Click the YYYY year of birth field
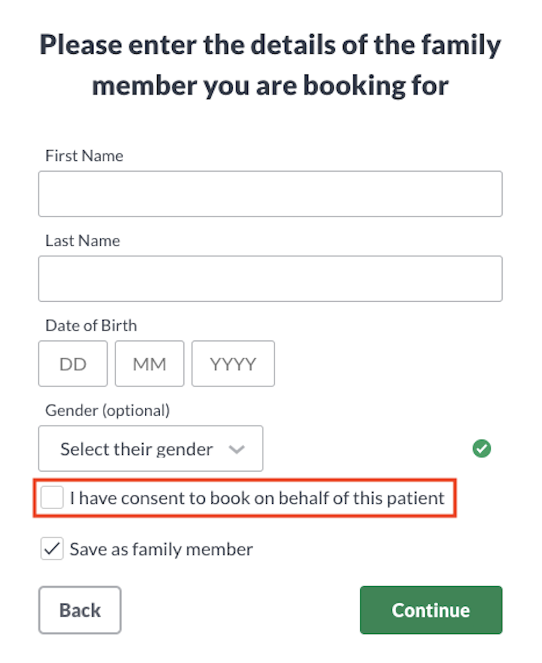Viewport: 542px width, 663px height. coord(233,364)
